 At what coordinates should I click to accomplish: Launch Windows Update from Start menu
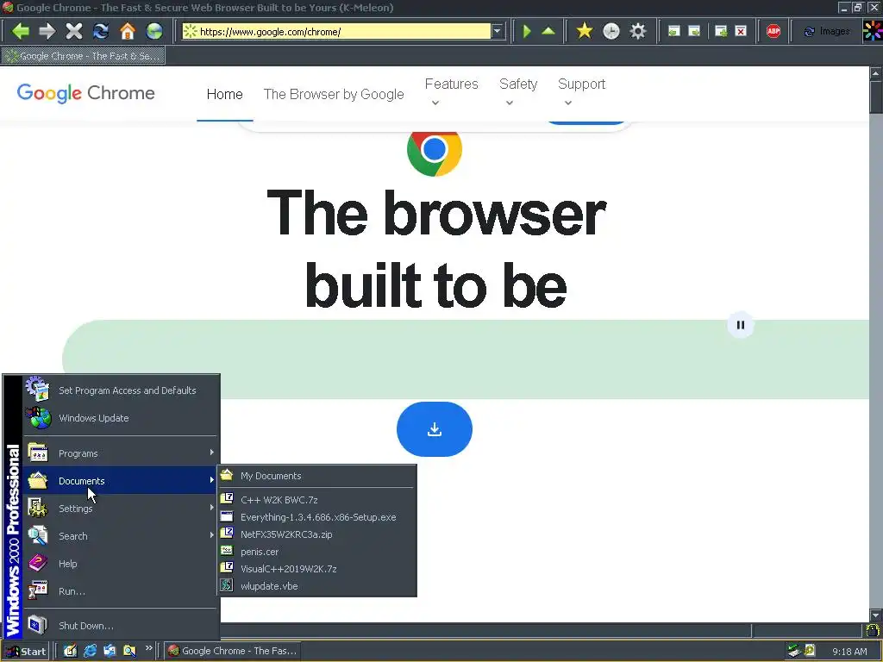pyautogui.click(x=121, y=418)
